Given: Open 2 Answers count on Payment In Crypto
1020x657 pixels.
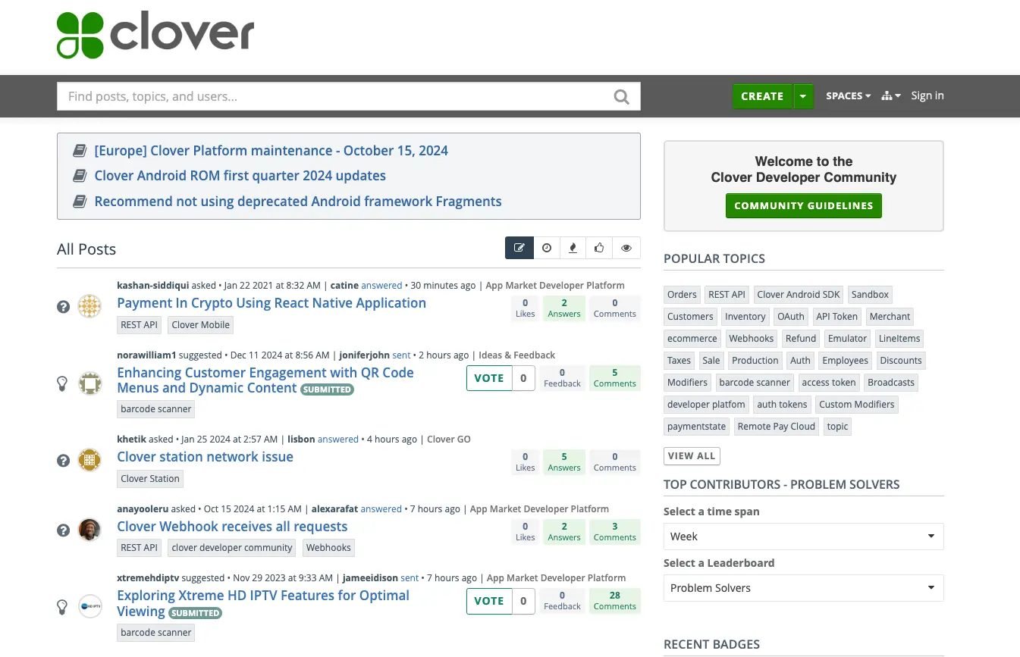Looking at the screenshot, I should click(564, 308).
